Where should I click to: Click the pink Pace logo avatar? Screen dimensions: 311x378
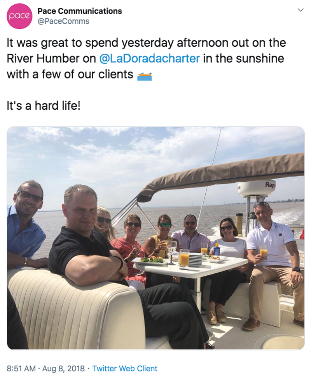(x=19, y=16)
